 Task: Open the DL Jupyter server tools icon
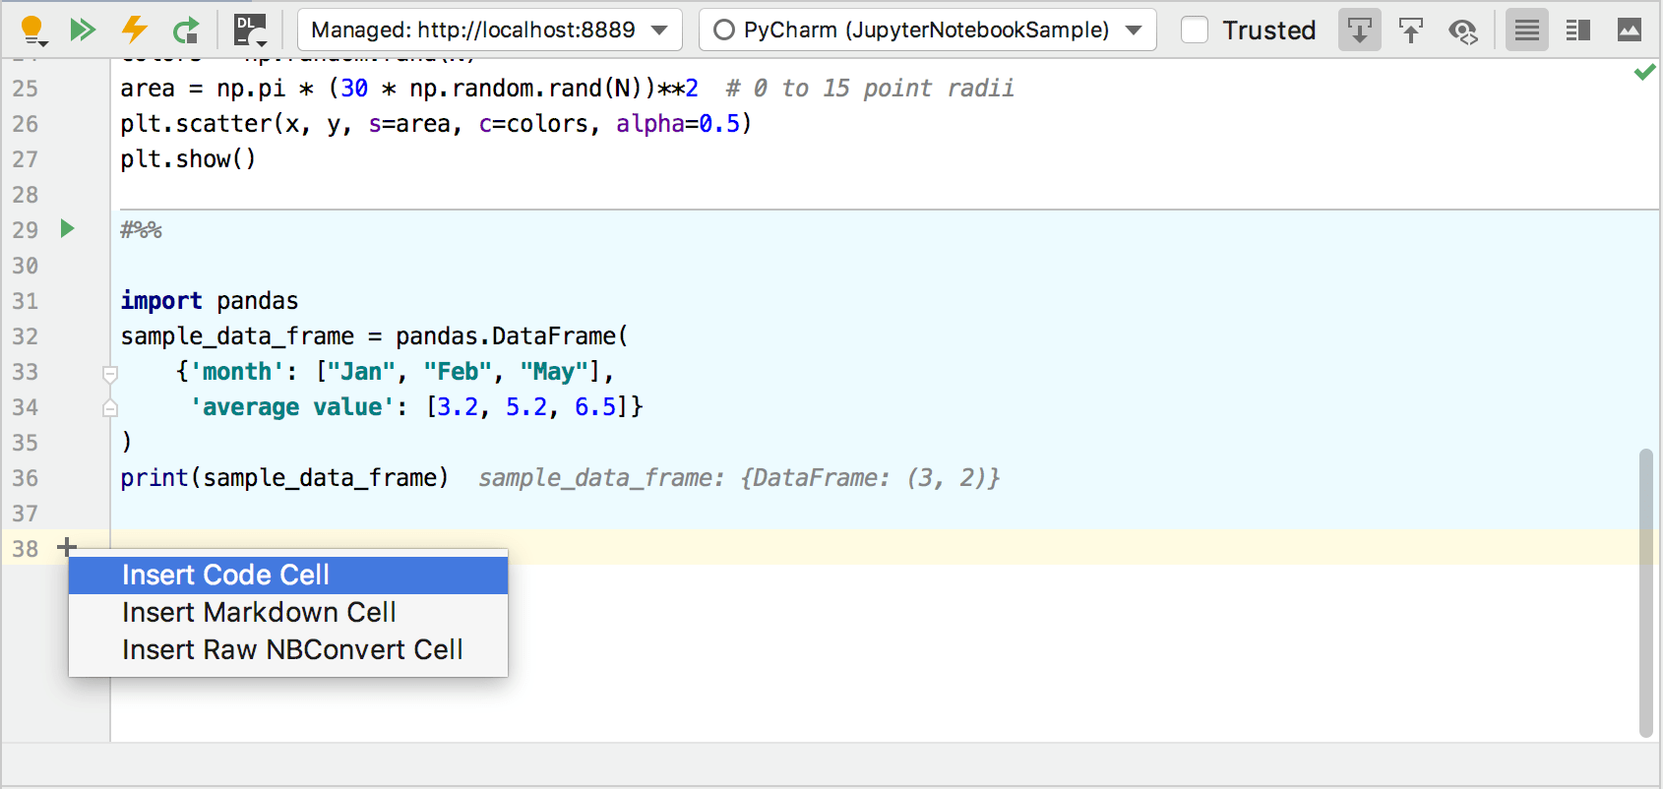tap(249, 30)
